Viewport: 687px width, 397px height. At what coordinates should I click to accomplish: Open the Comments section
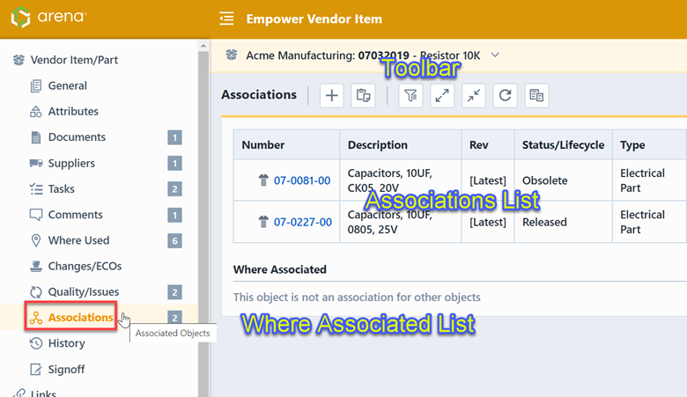[x=76, y=215]
